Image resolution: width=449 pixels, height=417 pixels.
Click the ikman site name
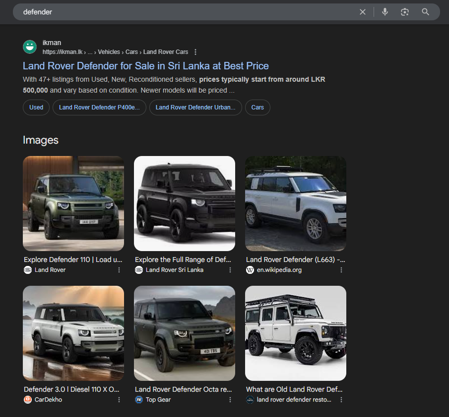[52, 43]
